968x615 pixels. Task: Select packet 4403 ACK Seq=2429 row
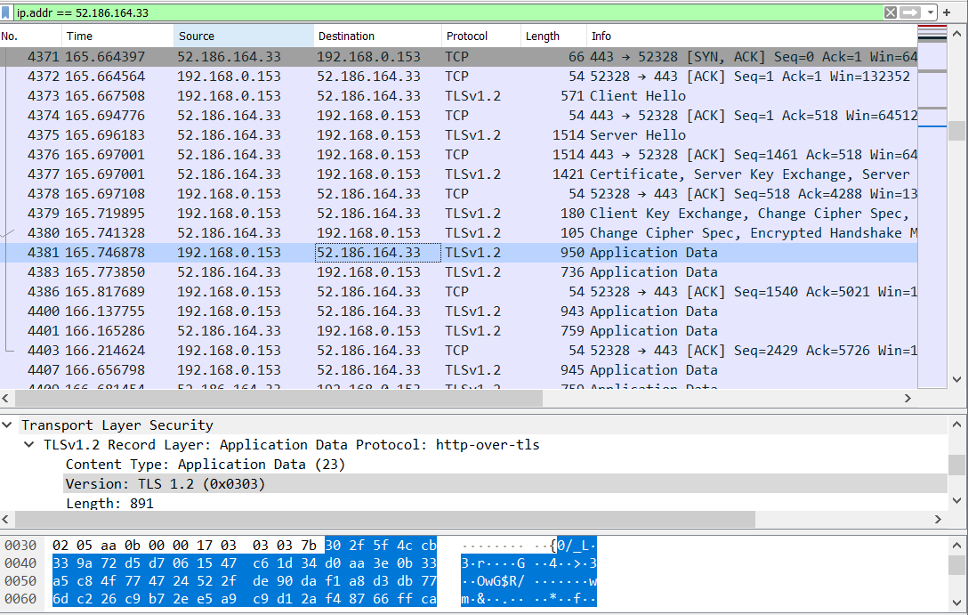[459, 350]
